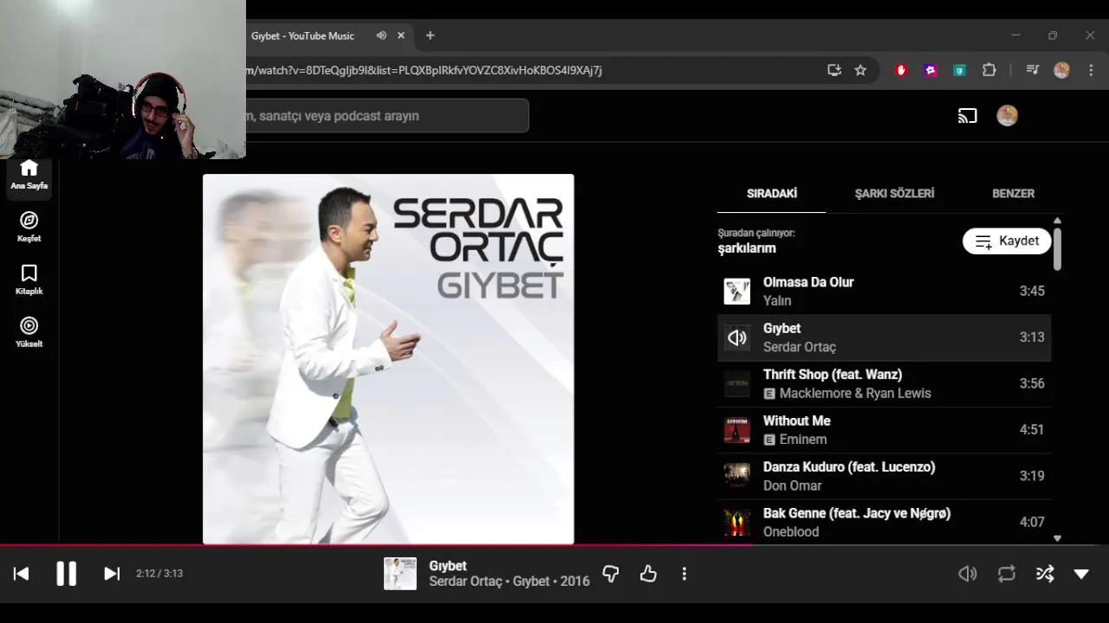The image size is (1109, 623).
Task: Click the search field for songs
Action: (387, 116)
